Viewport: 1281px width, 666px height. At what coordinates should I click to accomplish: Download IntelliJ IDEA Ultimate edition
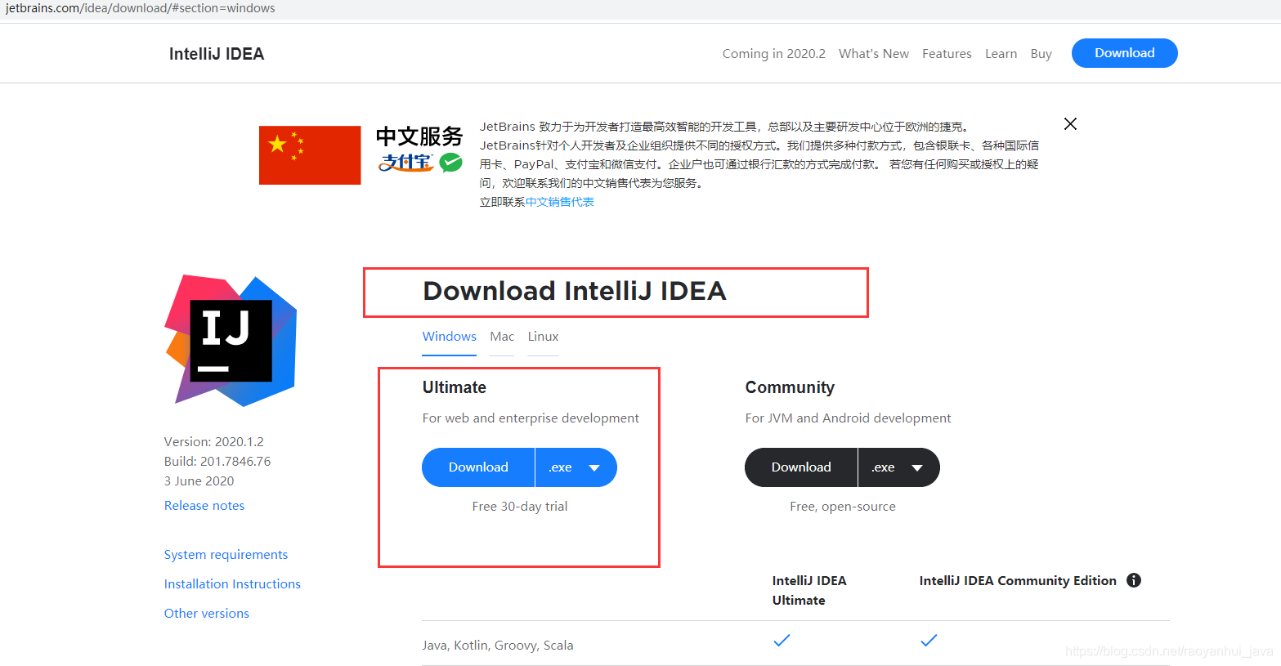click(x=478, y=467)
